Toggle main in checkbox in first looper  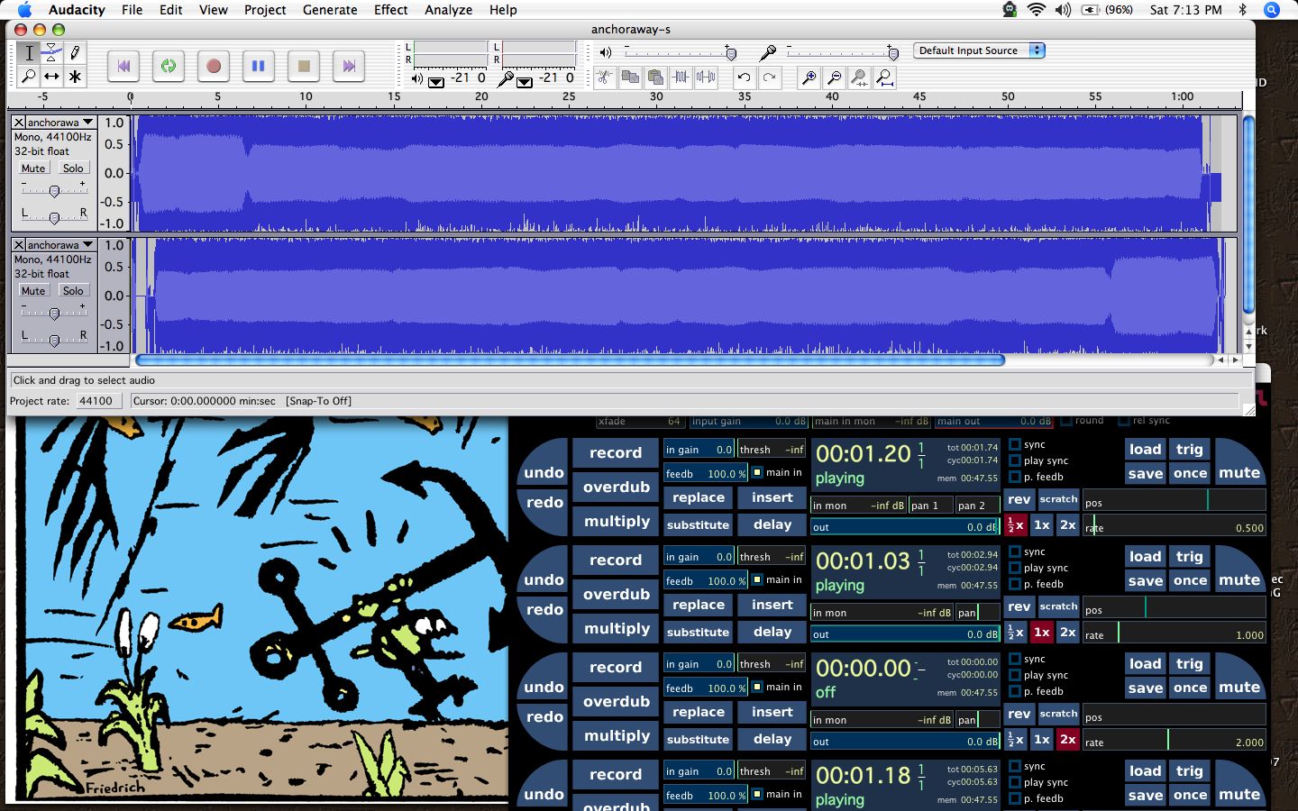(758, 472)
